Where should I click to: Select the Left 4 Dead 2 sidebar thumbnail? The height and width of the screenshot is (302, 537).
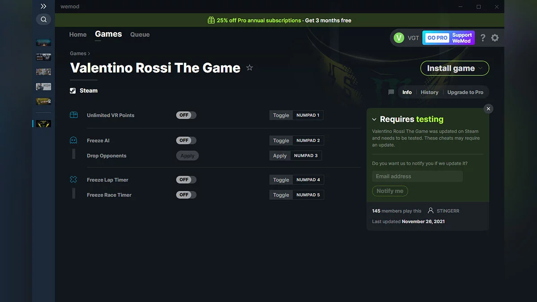[x=43, y=101]
